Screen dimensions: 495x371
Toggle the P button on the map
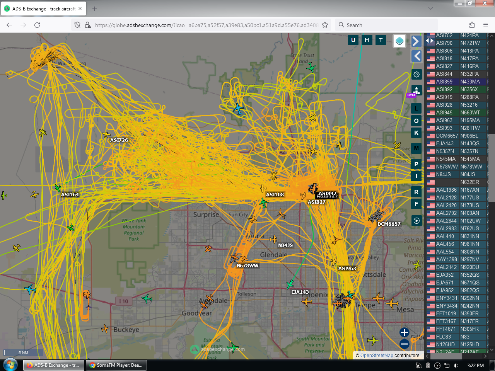click(x=416, y=164)
